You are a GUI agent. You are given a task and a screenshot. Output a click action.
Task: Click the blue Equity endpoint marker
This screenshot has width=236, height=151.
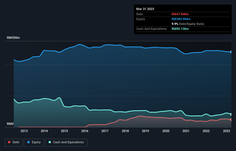(231, 52)
